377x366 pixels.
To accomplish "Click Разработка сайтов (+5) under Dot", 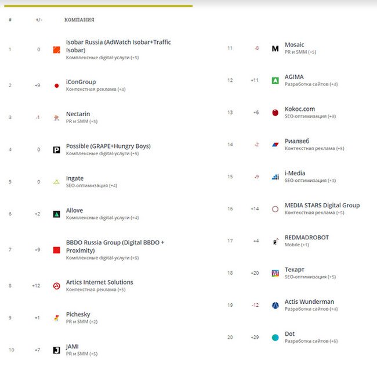I will (x=311, y=341).
